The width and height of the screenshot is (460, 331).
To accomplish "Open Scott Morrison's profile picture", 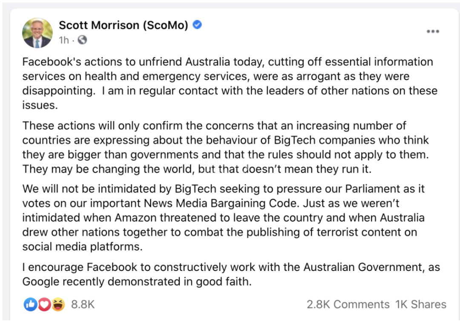I will point(37,33).
